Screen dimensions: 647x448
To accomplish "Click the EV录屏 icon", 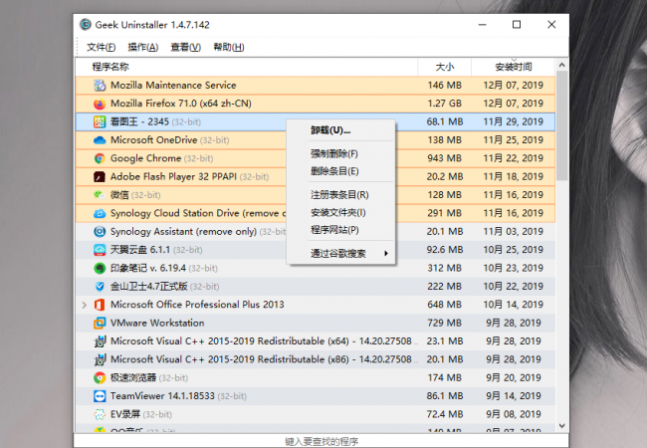I will tap(100, 414).
